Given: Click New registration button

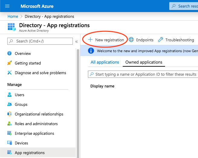Looking at the screenshot, I should tap(106, 40).
